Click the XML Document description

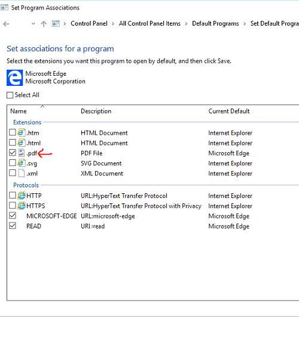tap(102, 174)
